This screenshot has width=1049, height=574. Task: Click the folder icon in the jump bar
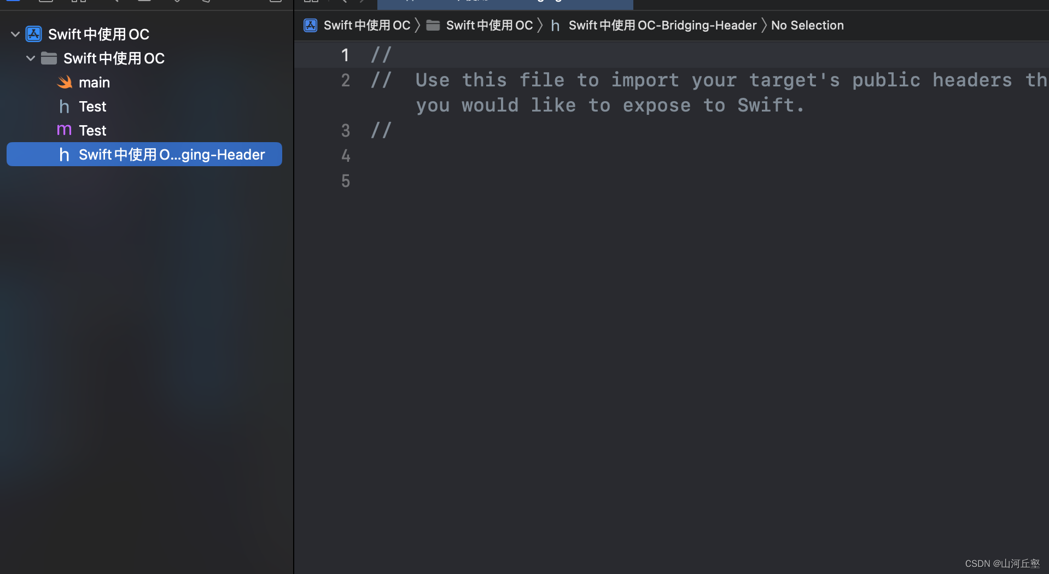(433, 26)
